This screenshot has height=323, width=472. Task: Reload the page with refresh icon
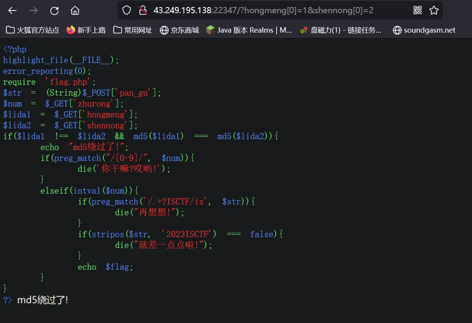[x=54, y=10]
